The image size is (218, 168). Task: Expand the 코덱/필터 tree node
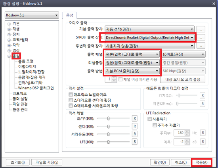(9, 40)
